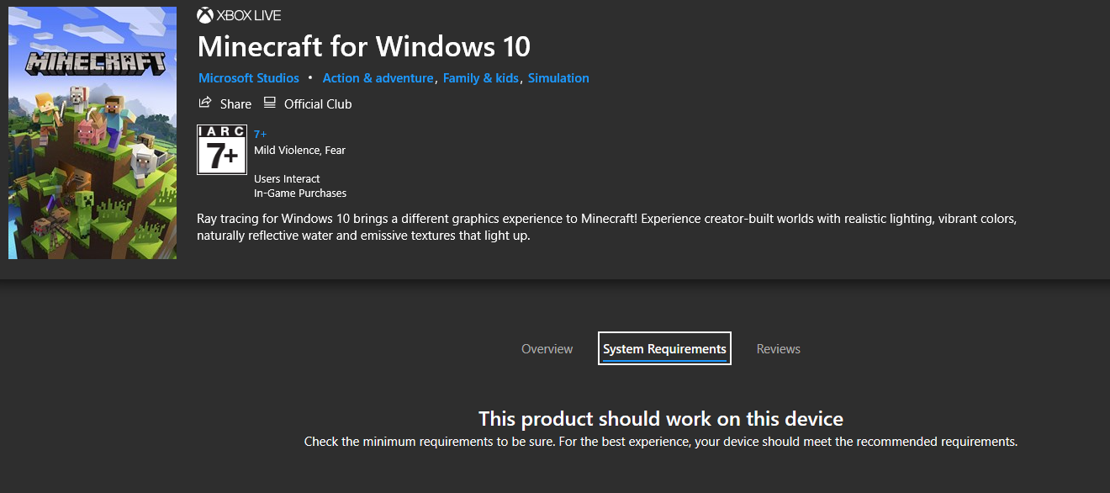Click the In-Game Purchases label

coord(300,193)
